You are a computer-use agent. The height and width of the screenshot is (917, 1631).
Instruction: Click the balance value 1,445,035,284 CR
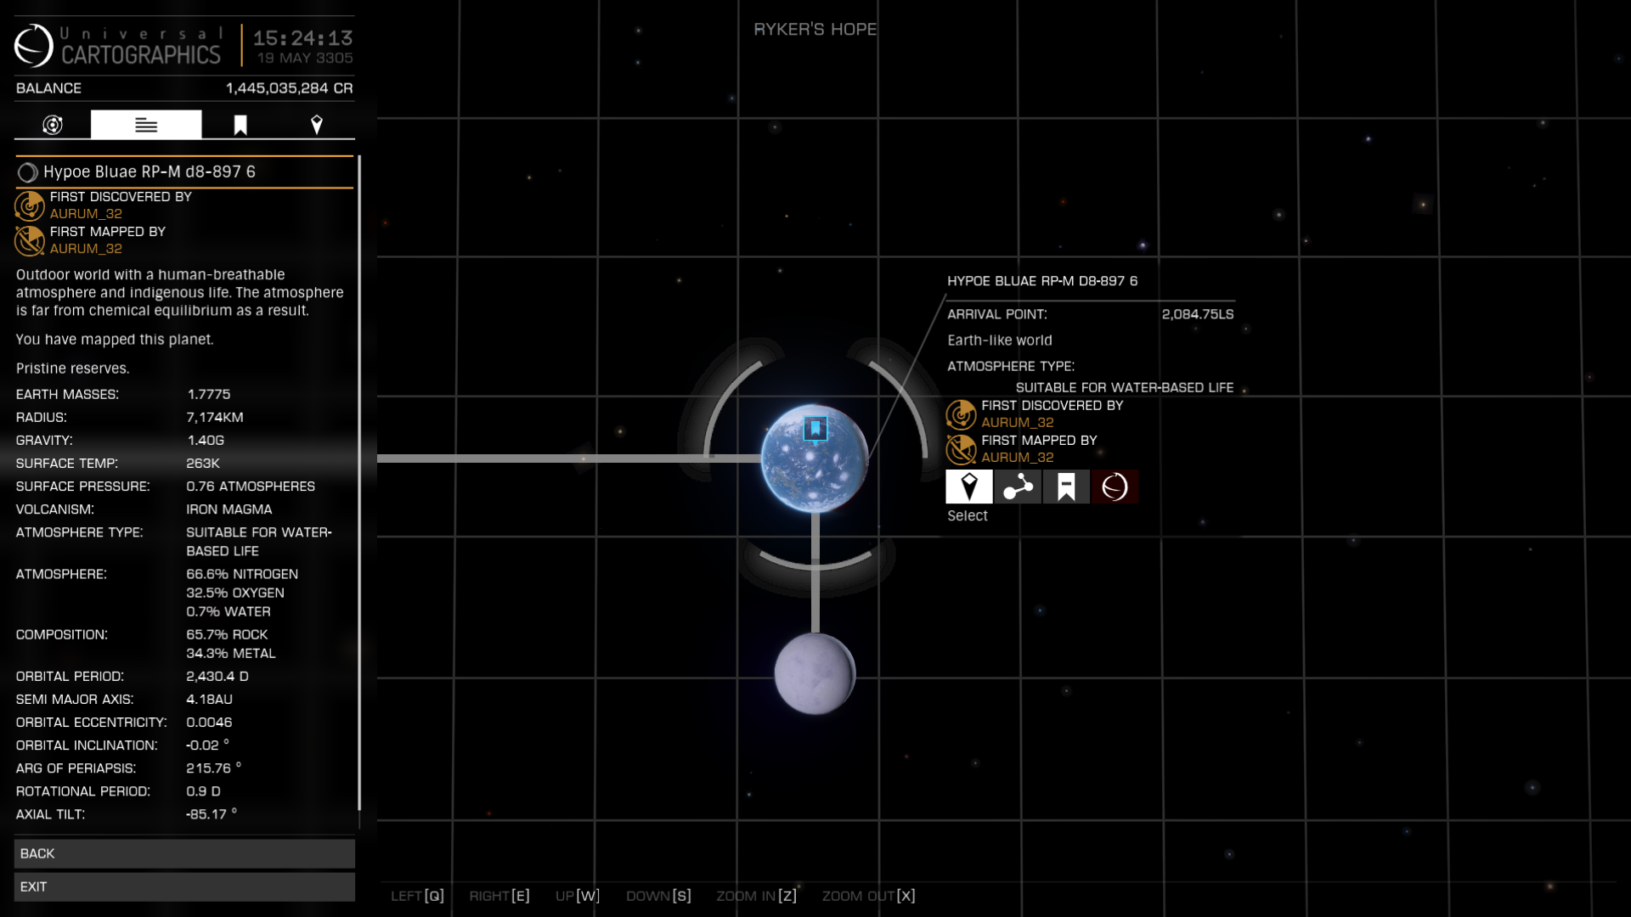click(x=289, y=88)
